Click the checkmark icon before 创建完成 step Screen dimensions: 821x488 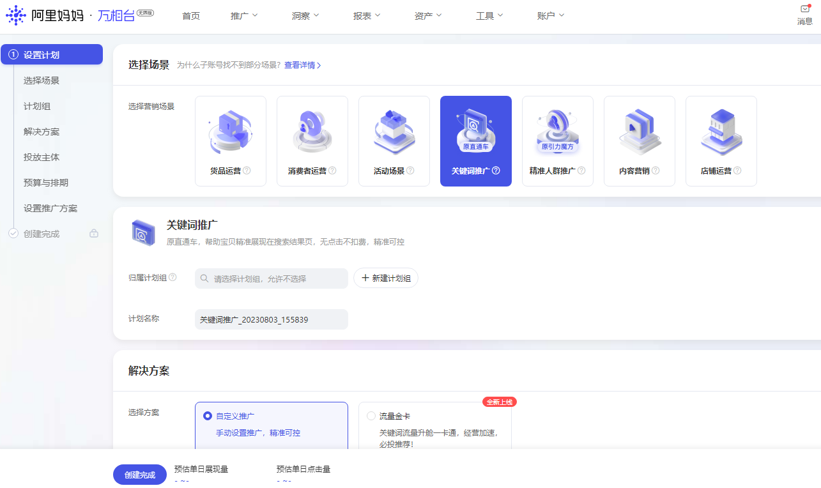pyautogui.click(x=13, y=234)
